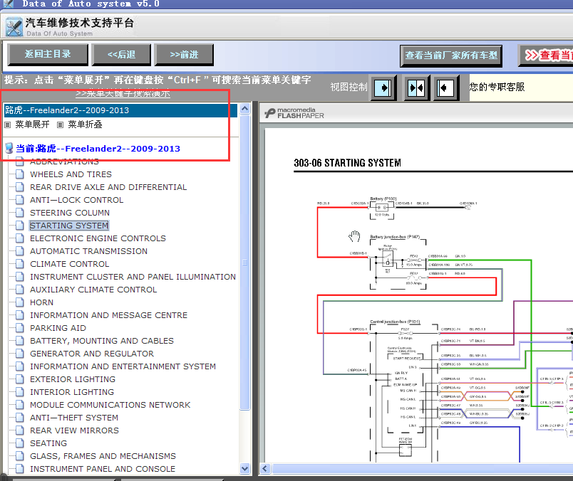Open CLIMATE CONTROL entry

tap(69, 264)
